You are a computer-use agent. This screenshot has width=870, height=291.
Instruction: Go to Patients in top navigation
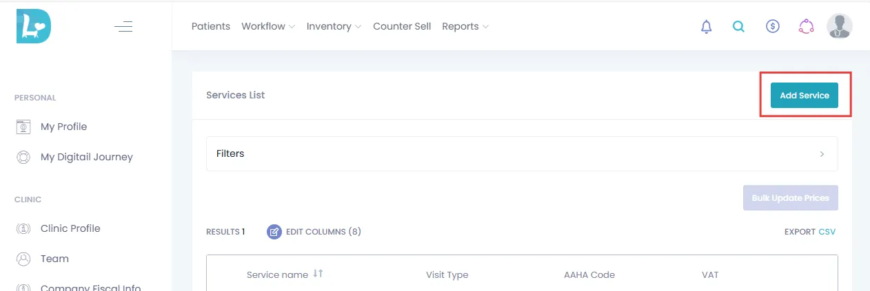click(211, 26)
